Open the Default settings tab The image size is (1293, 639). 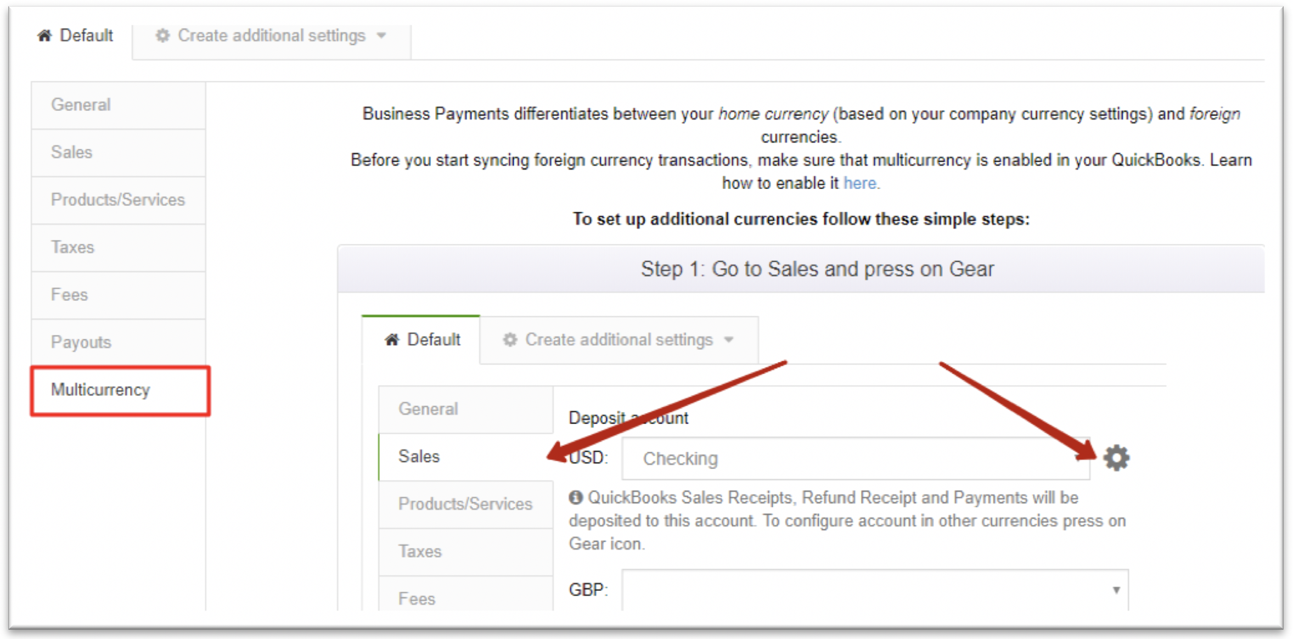click(76, 36)
